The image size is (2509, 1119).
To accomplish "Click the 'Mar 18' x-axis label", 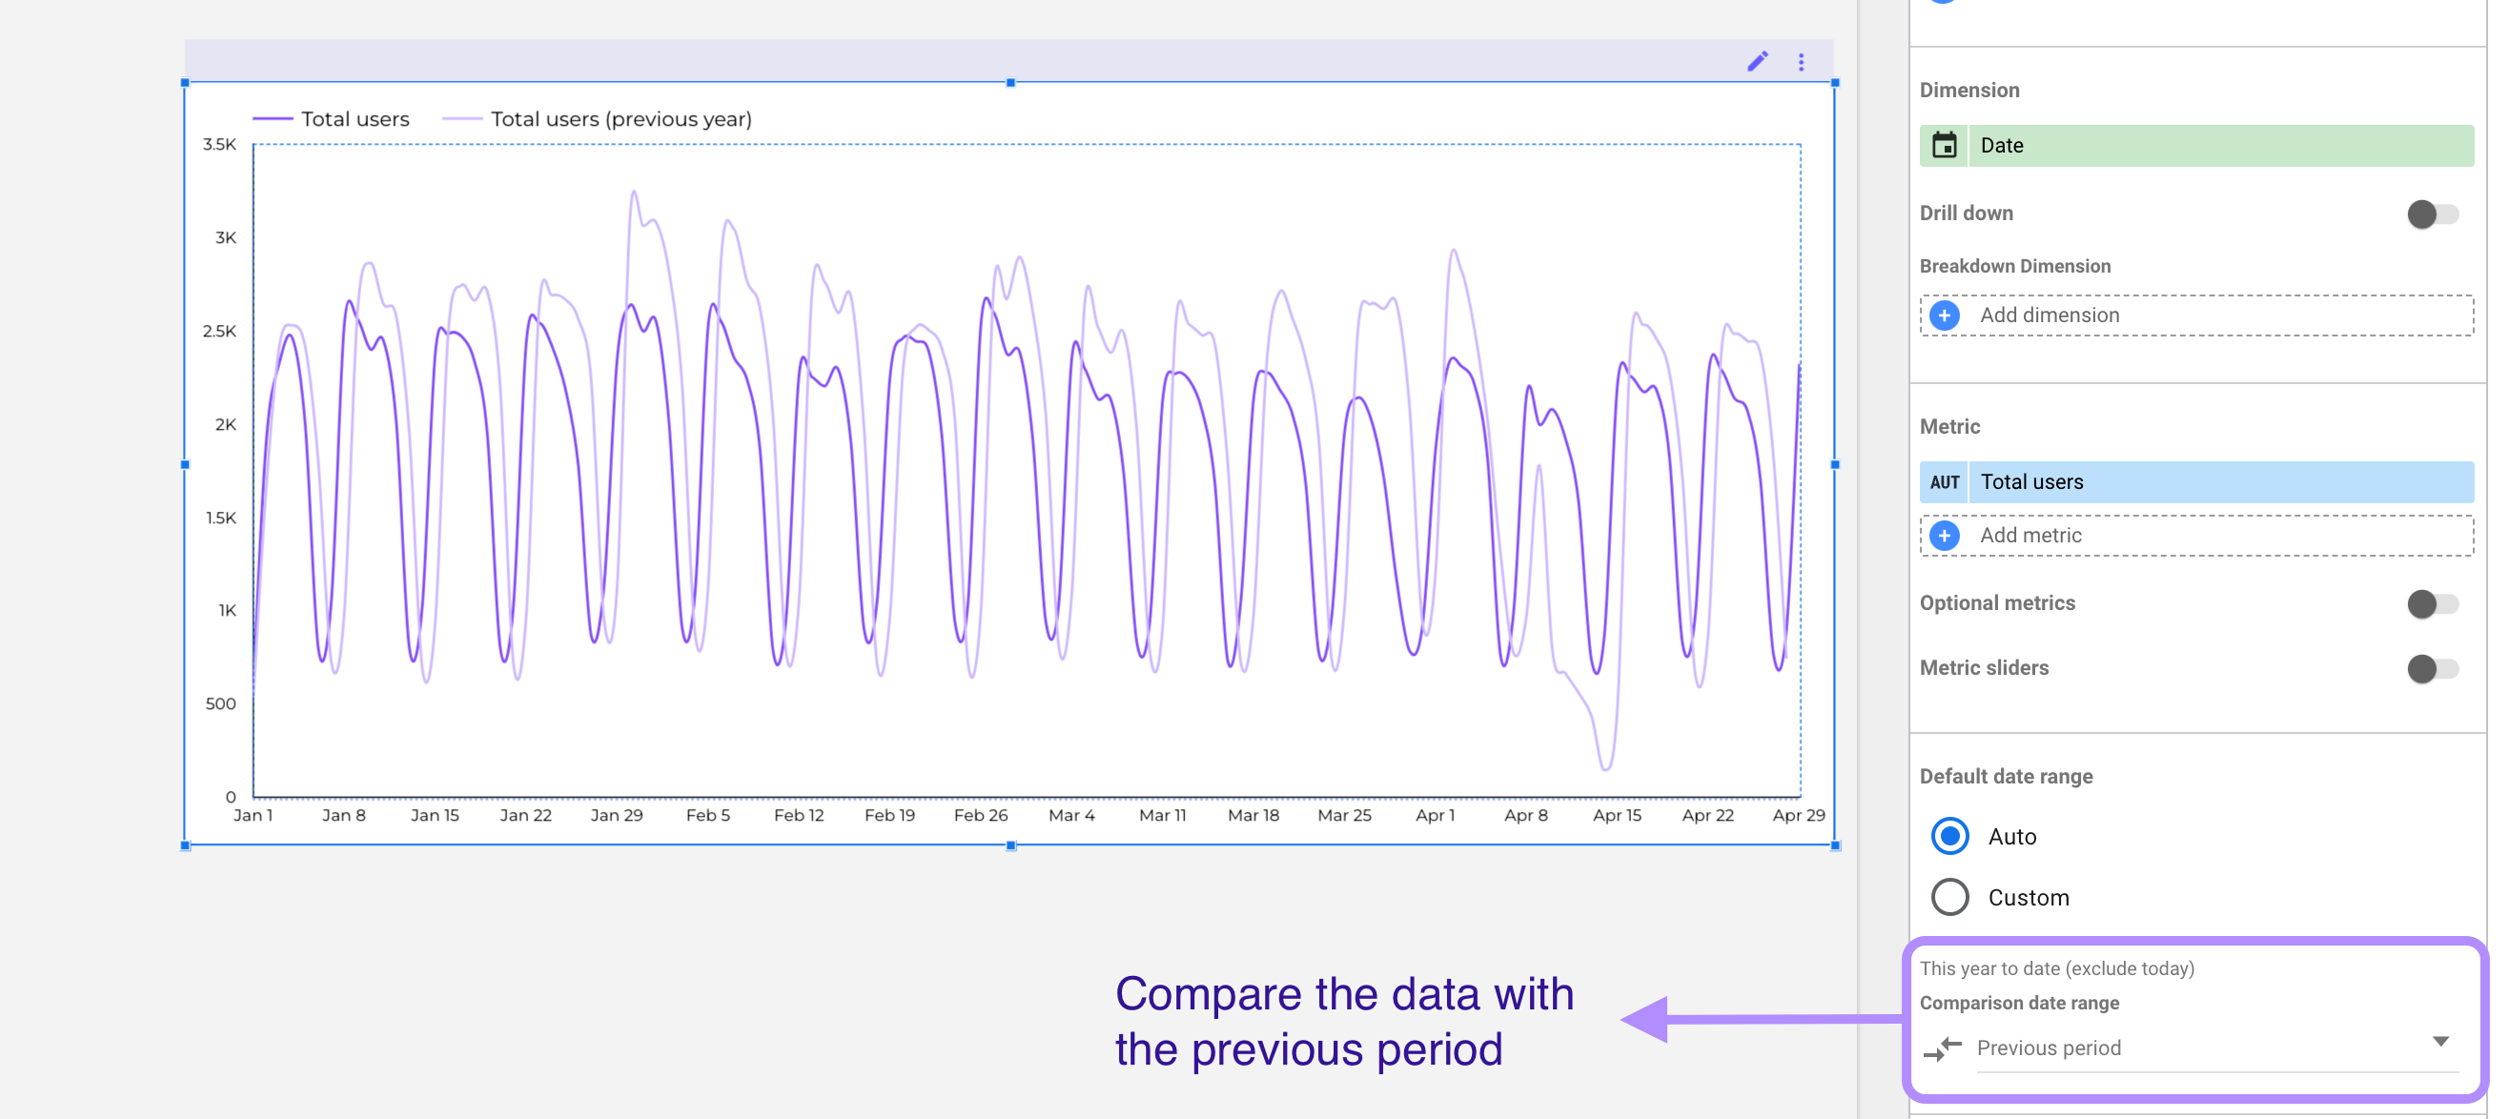I will 1253,815.
